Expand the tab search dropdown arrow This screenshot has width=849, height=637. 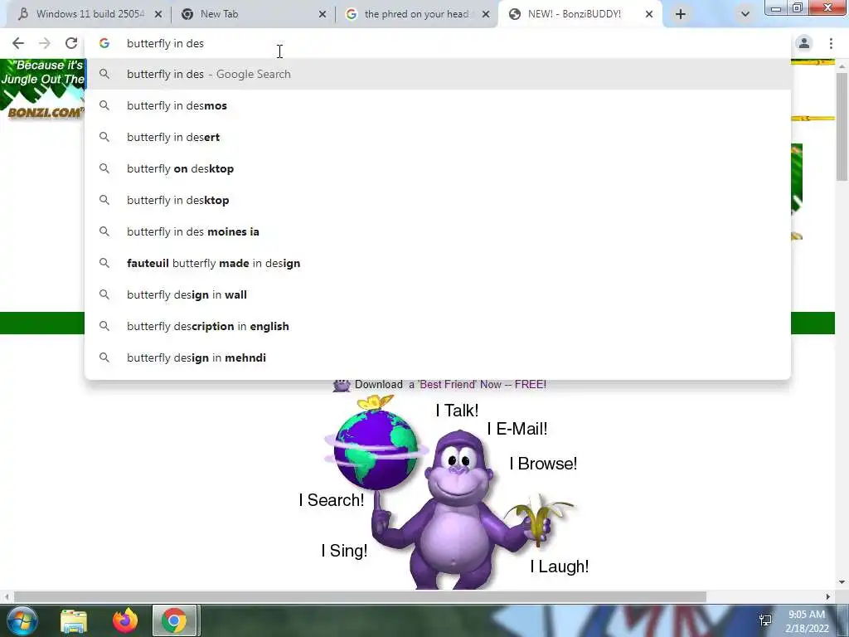click(745, 14)
